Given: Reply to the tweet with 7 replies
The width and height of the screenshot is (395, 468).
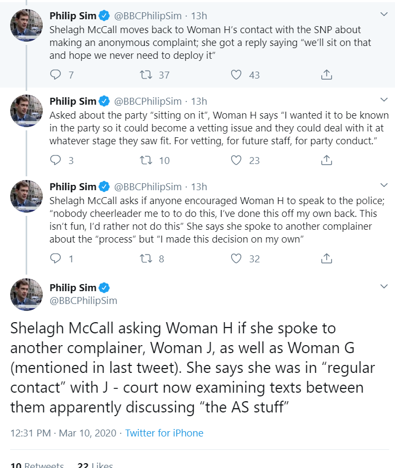Looking at the screenshot, I should coord(55,75).
